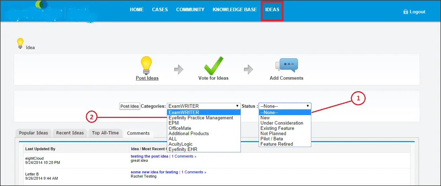The image size is (441, 186).
Task: Select Not Planned status option
Action: [x=285, y=133]
